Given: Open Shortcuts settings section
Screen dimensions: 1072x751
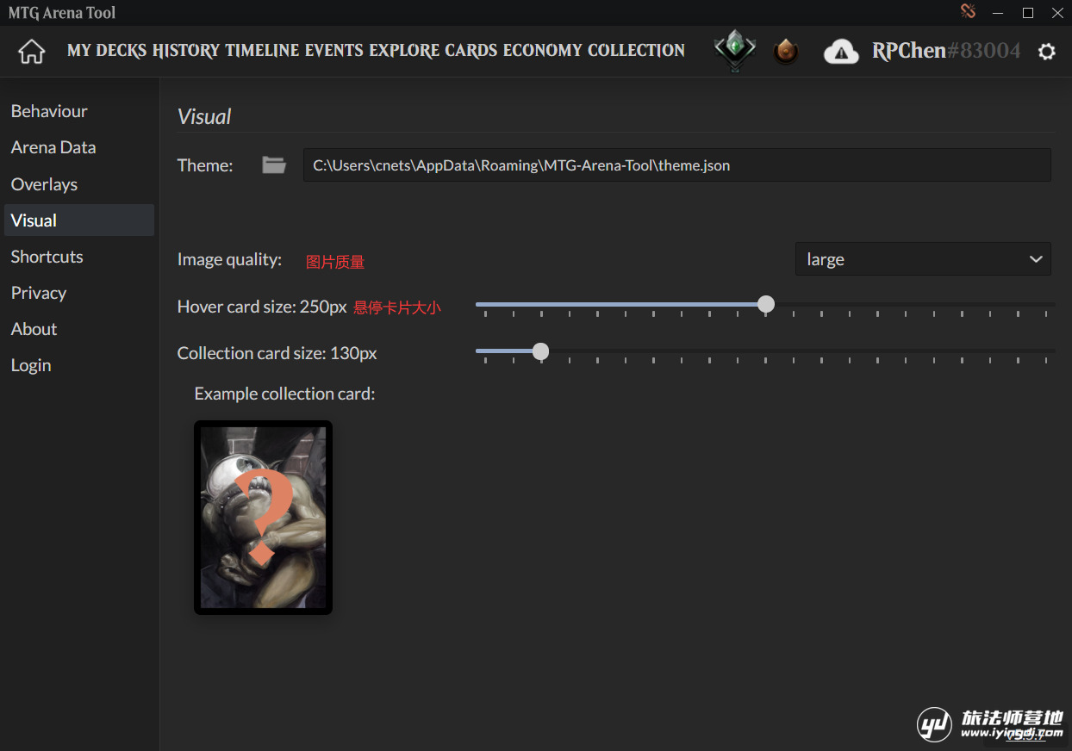Looking at the screenshot, I should click(x=79, y=257).
